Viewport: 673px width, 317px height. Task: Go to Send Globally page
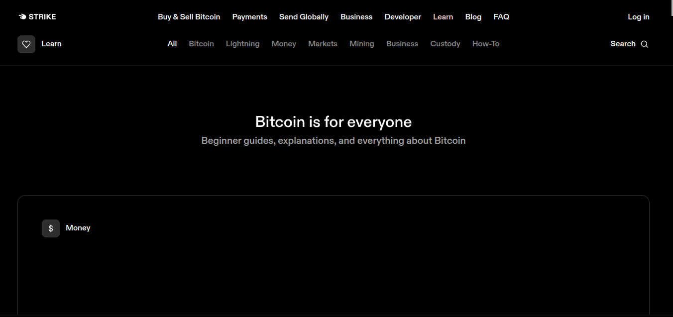click(304, 17)
